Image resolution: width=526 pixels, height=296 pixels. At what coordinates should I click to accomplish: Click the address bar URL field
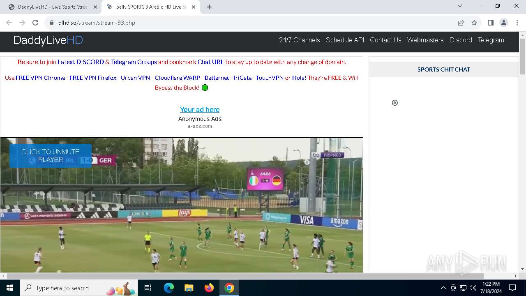coord(251,23)
